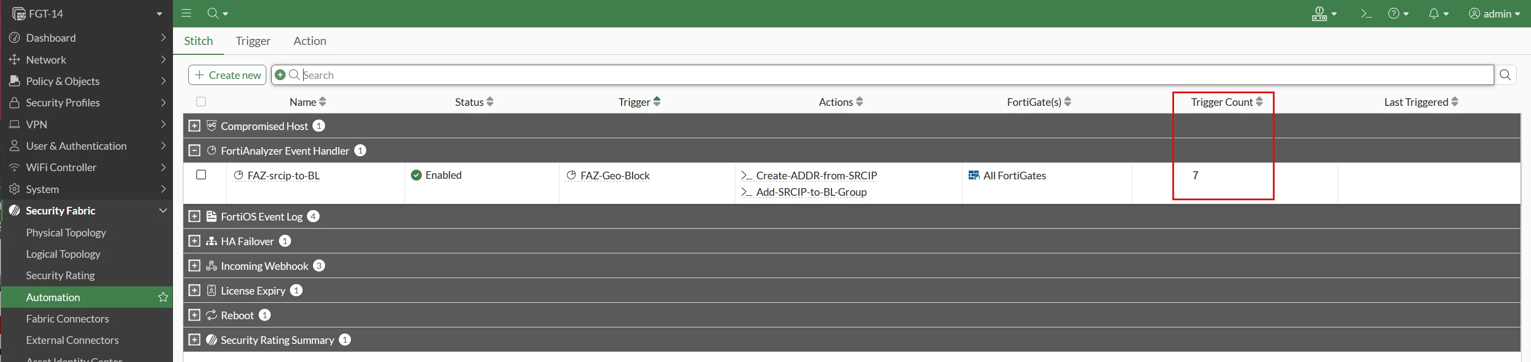Image resolution: width=1531 pixels, height=362 pixels.
Task: Click the FAZ-Geo-Block trigger link
Action: pyautogui.click(x=614, y=175)
